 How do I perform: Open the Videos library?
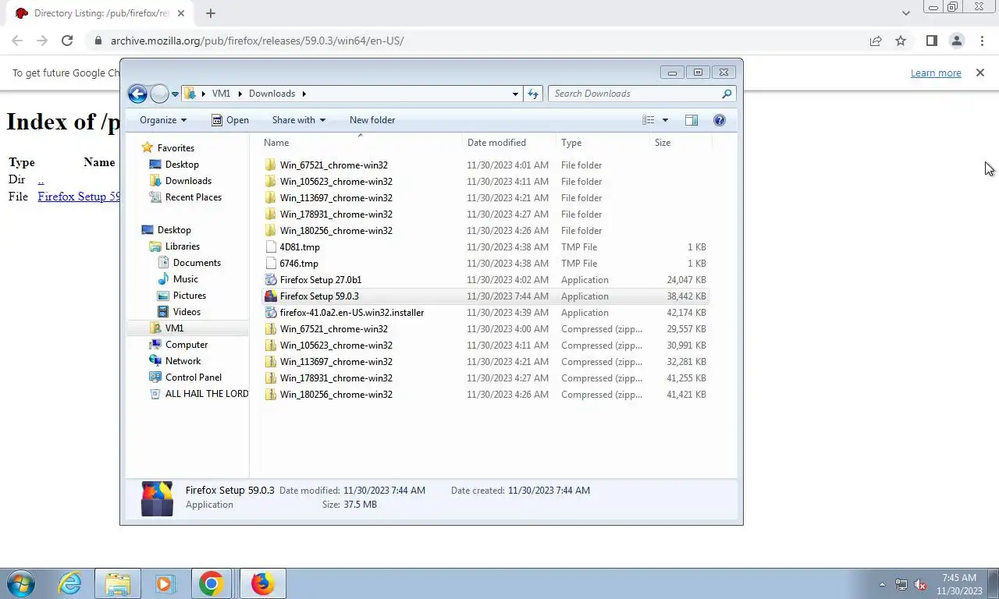pyautogui.click(x=187, y=312)
